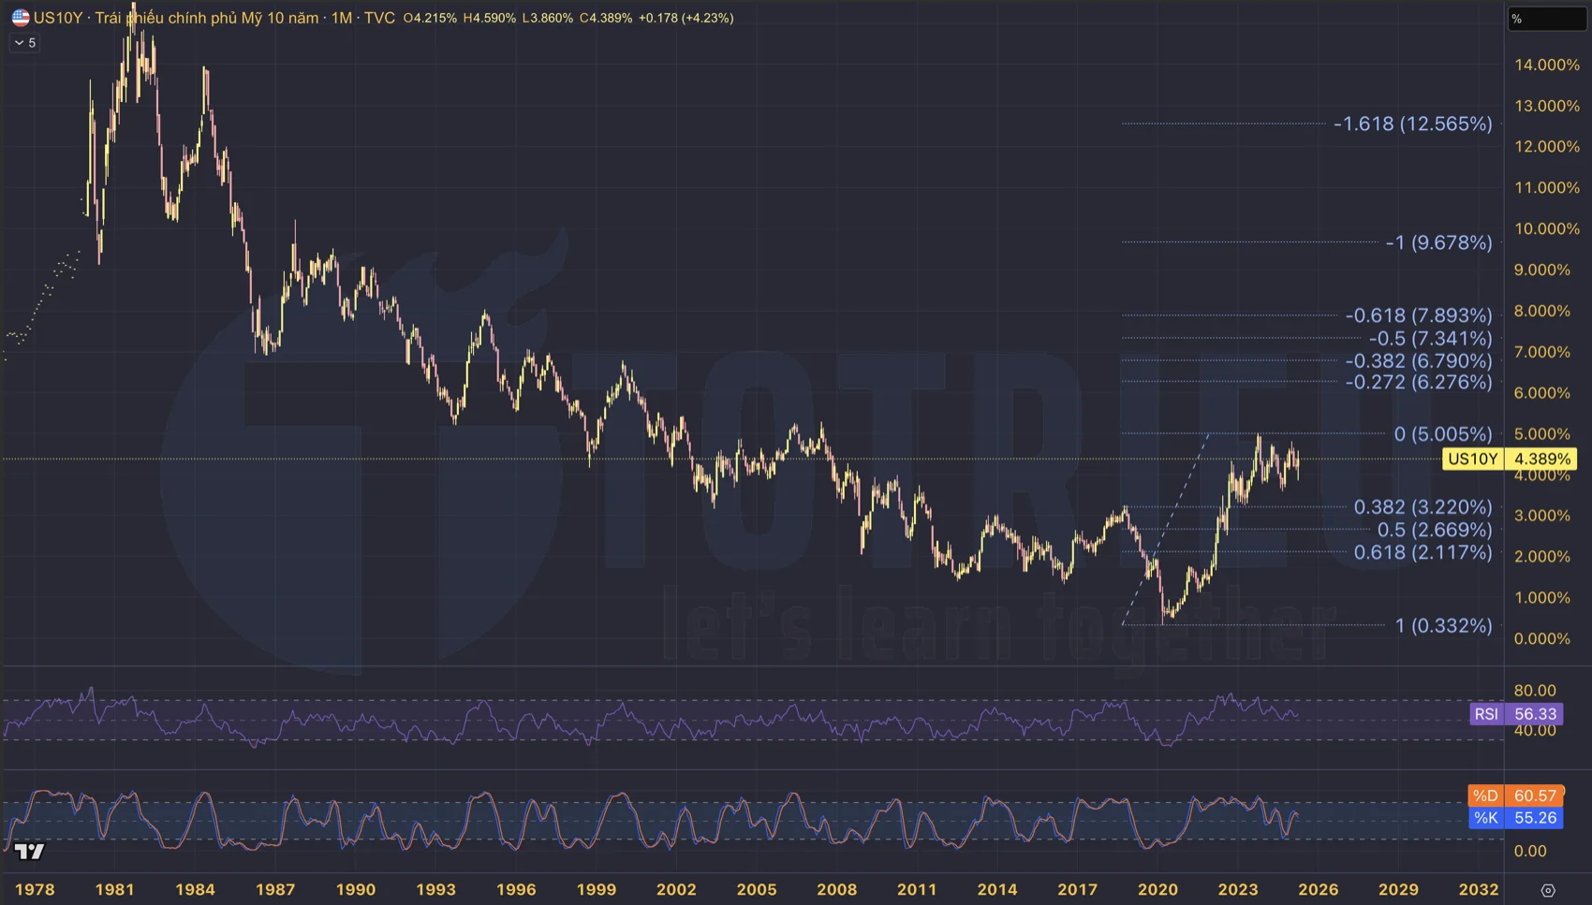The image size is (1592, 905).
Task: Click the Fibonacci 0.618 (2.117%) level label
Action: click(x=1422, y=552)
